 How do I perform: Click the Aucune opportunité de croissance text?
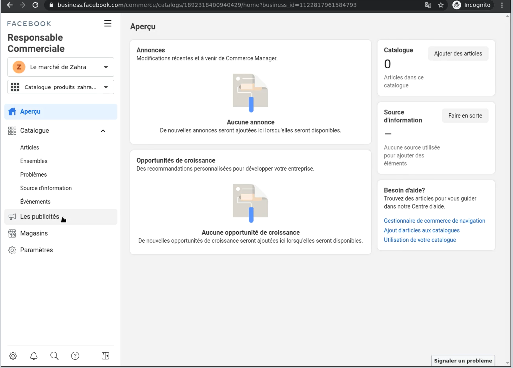coord(251,232)
